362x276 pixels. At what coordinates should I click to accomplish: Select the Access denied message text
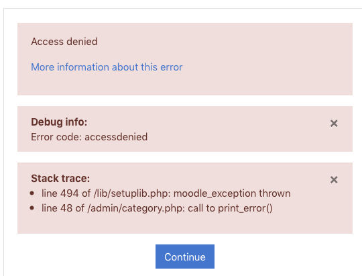[64, 42]
